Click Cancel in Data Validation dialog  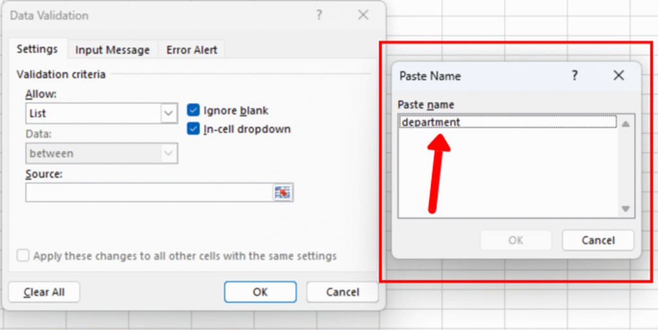click(342, 292)
